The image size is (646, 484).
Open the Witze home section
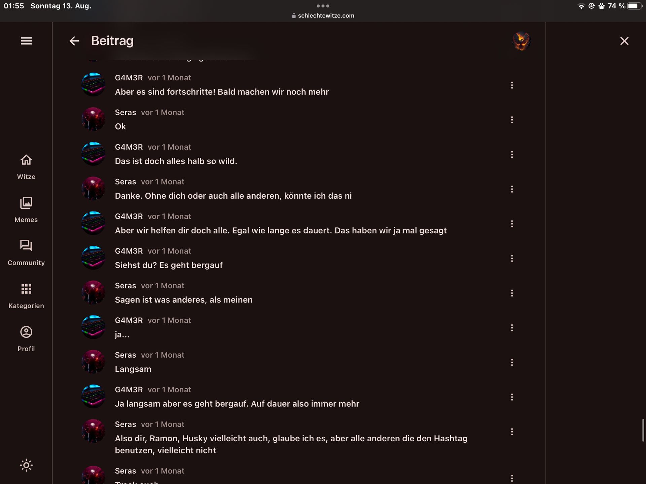click(x=26, y=167)
